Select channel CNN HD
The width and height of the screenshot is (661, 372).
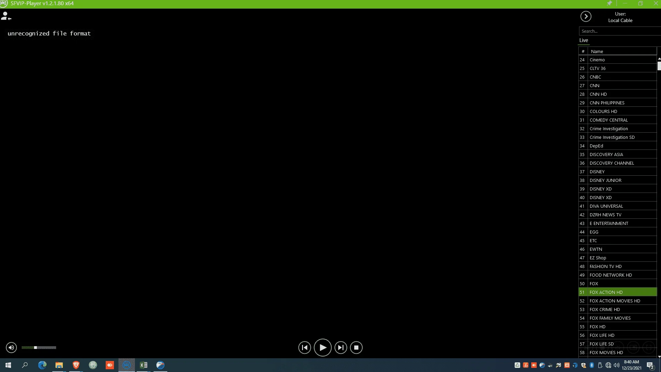coord(618,94)
